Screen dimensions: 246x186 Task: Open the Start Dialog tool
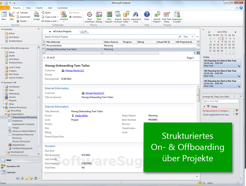(99, 17)
